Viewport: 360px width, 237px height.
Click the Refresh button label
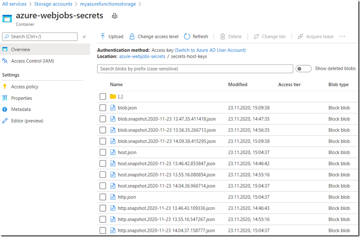(x=200, y=36)
